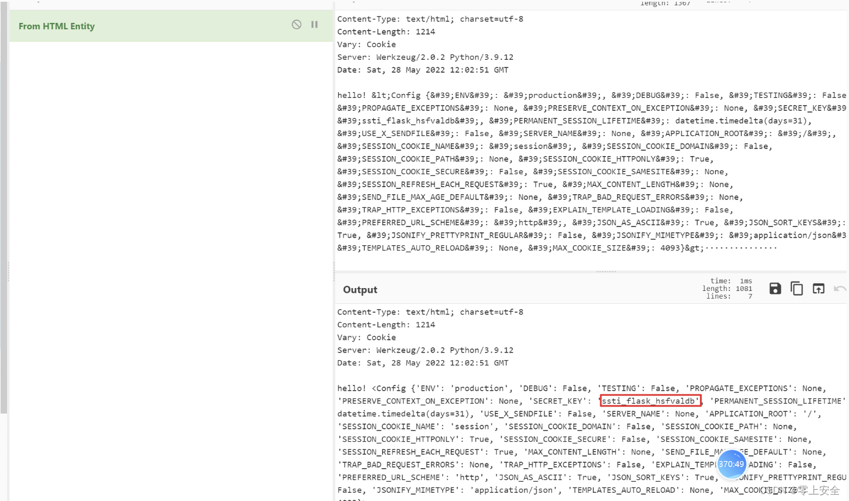Click the divider handle between input and output
The image size is (849, 501).
coord(606,272)
